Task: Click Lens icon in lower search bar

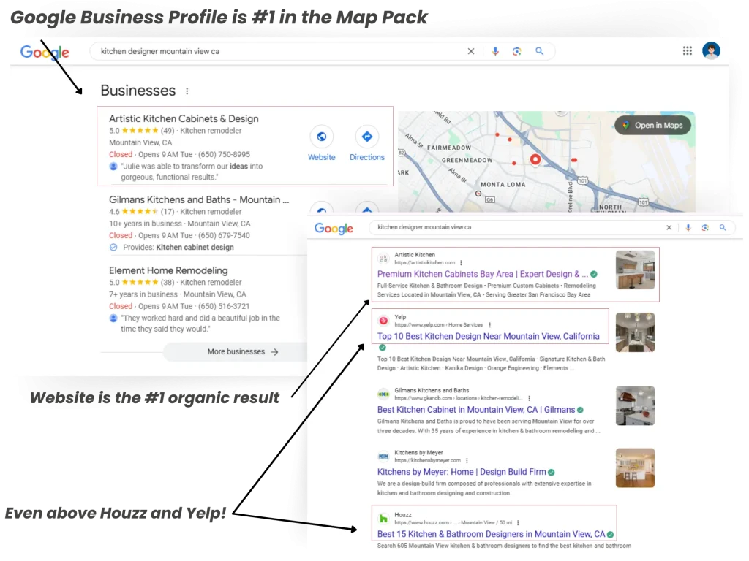Action: 705,228
